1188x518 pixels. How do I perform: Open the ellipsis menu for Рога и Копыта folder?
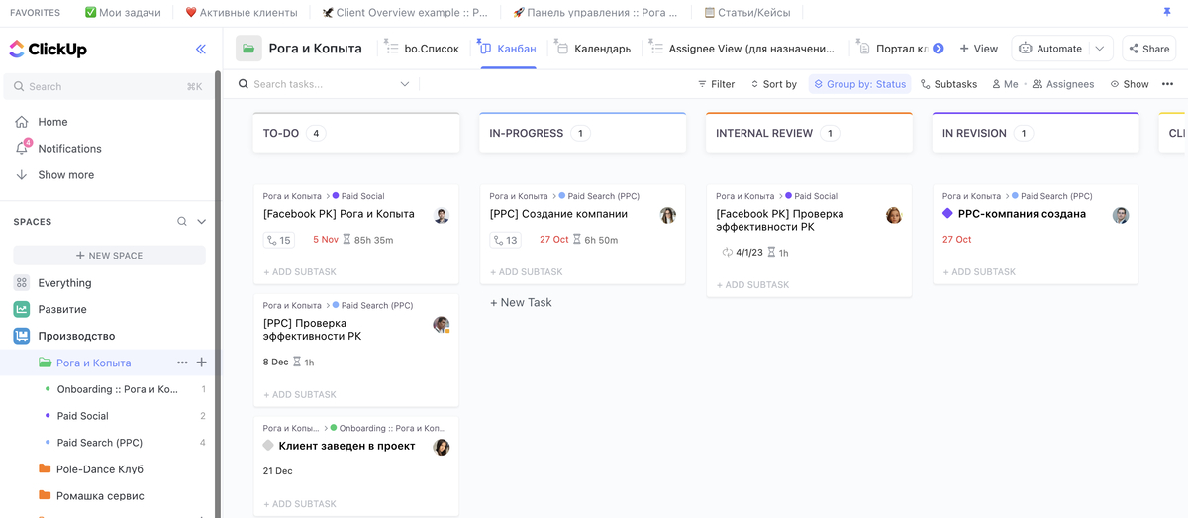(182, 363)
